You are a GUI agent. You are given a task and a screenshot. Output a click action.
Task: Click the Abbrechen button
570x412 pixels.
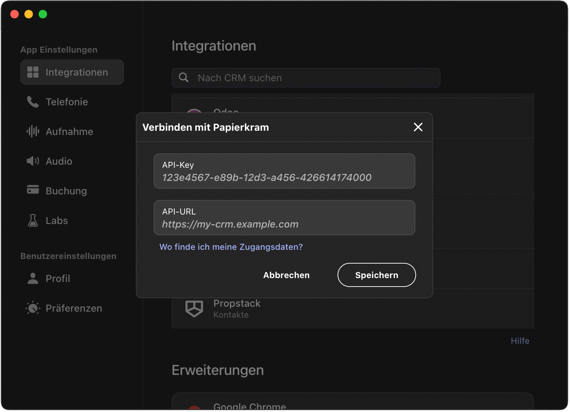pyautogui.click(x=286, y=275)
